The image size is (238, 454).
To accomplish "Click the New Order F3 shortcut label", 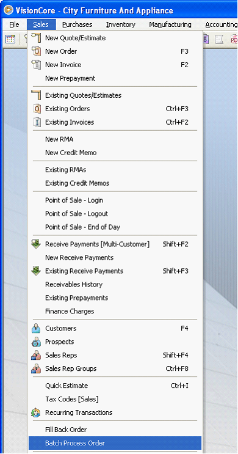I will (x=184, y=51).
